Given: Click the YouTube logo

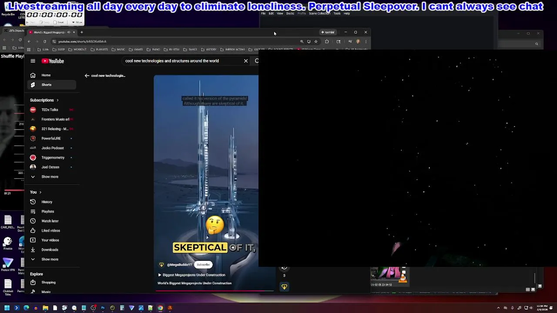Looking at the screenshot, I should pyautogui.click(x=53, y=61).
